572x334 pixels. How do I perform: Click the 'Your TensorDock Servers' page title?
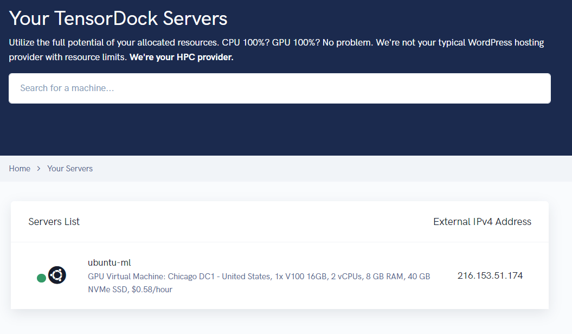pyautogui.click(x=118, y=18)
